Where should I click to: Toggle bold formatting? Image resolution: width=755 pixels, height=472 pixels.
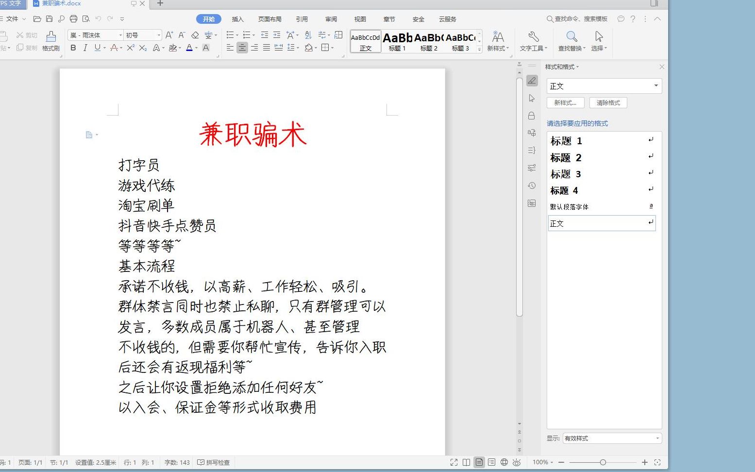(x=73, y=48)
